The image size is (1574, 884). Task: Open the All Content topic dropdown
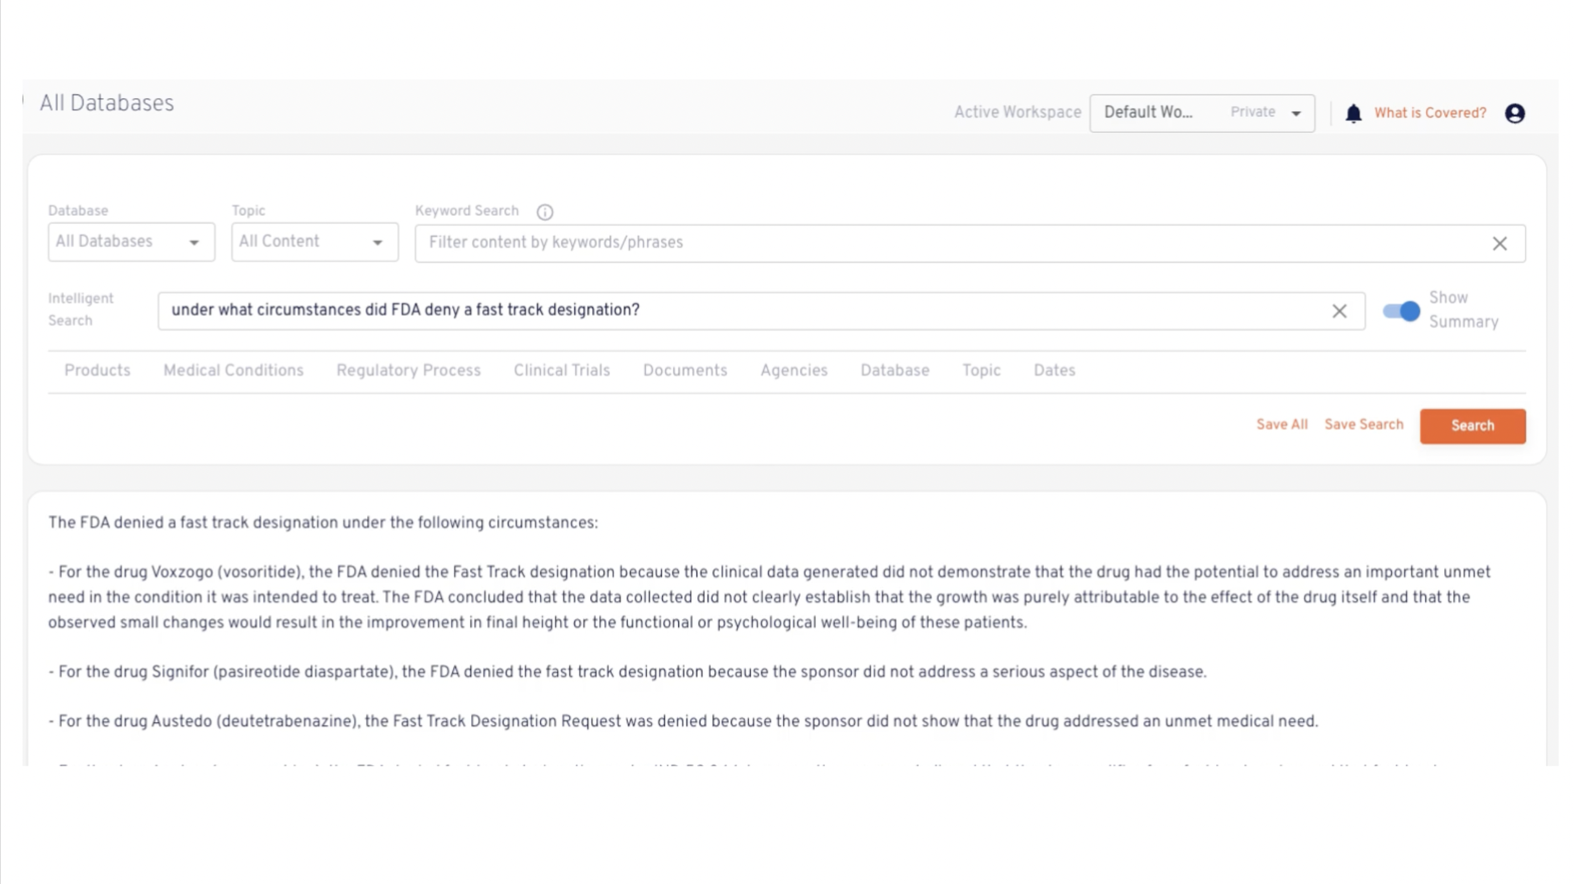click(315, 242)
